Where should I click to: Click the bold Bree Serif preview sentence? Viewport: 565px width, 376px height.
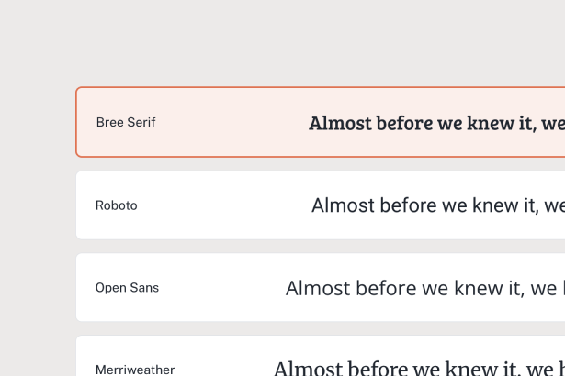(435, 123)
